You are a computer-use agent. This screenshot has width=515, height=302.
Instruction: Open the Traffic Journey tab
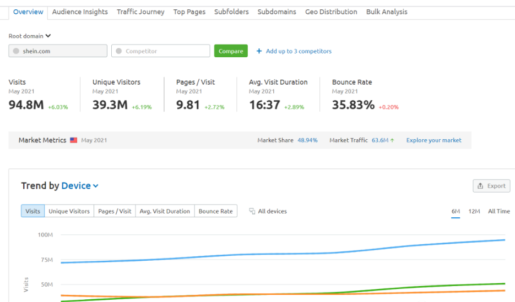pos(140,12)
